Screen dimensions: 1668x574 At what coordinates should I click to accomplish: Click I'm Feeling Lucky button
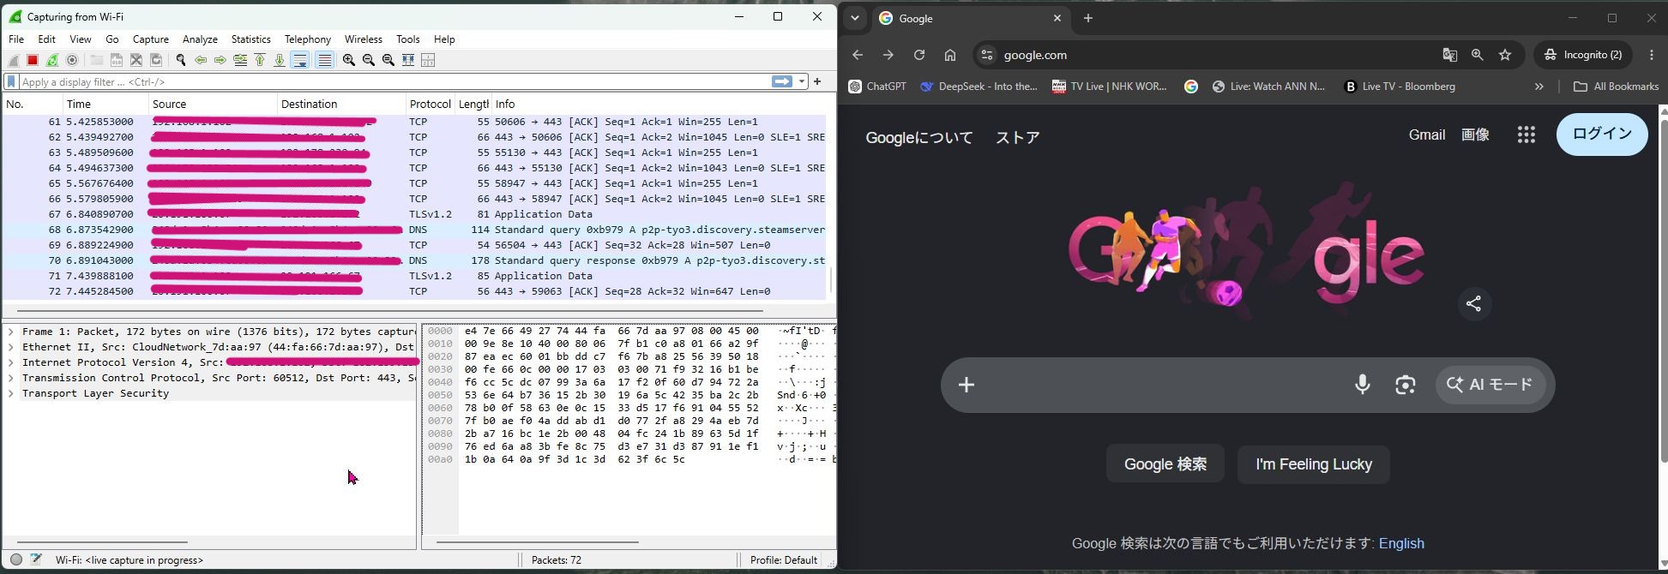[1314, 464]
